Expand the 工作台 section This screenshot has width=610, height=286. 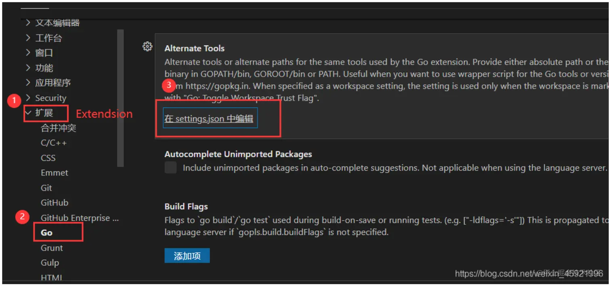44,38
